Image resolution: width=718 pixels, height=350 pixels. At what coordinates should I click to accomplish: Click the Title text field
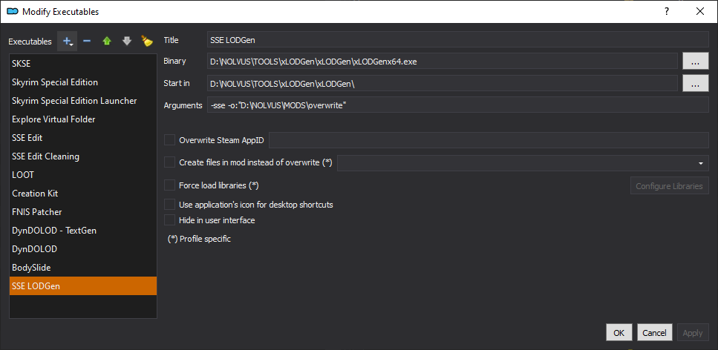click(x=458, y=40)
